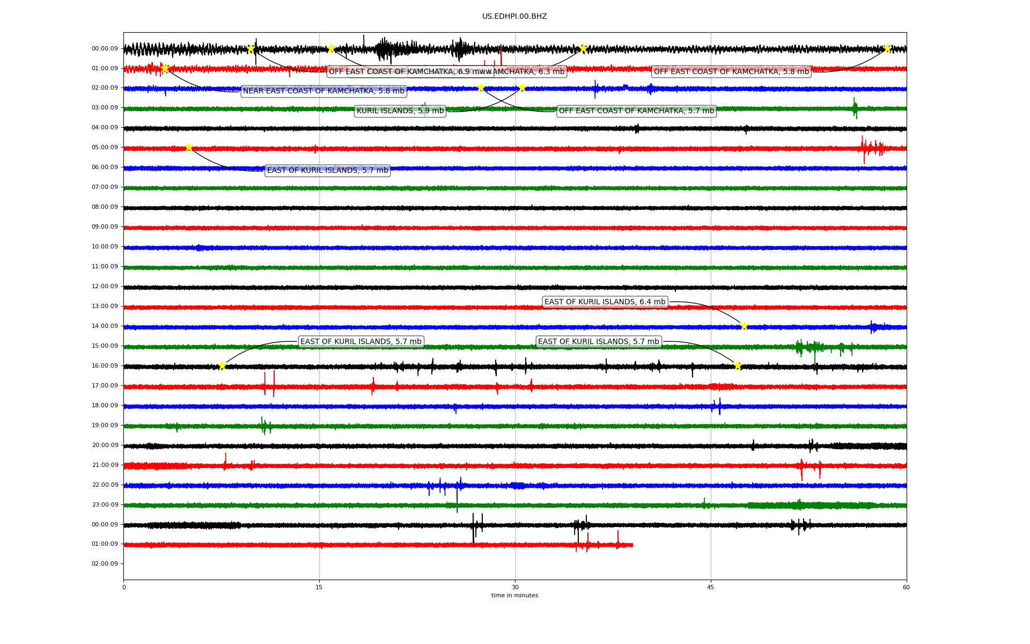Click the 13:00:09 time label
This screenshot has height=644, width=1030.
[105, 306]
